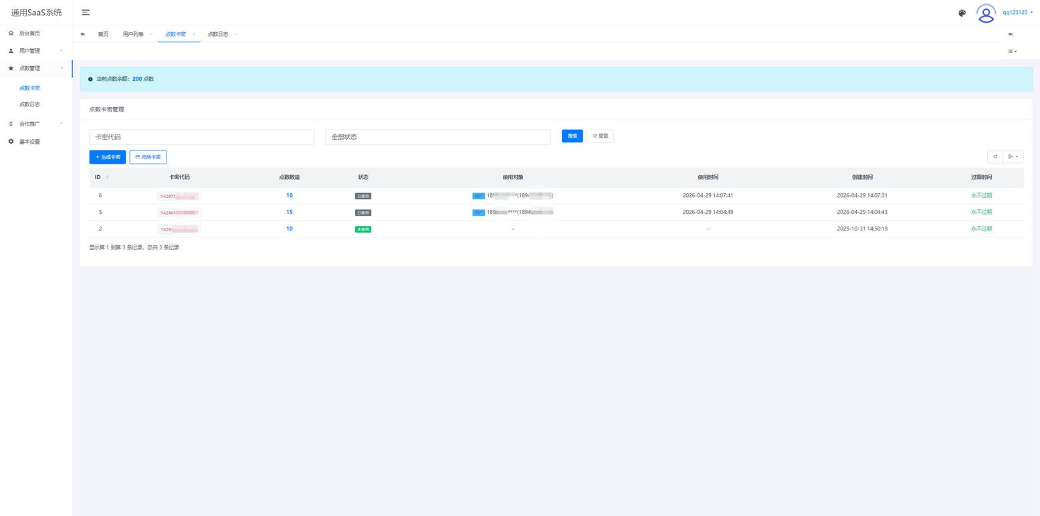Click the usage time 2026-04-29 14:07:41

click(708, 196)
